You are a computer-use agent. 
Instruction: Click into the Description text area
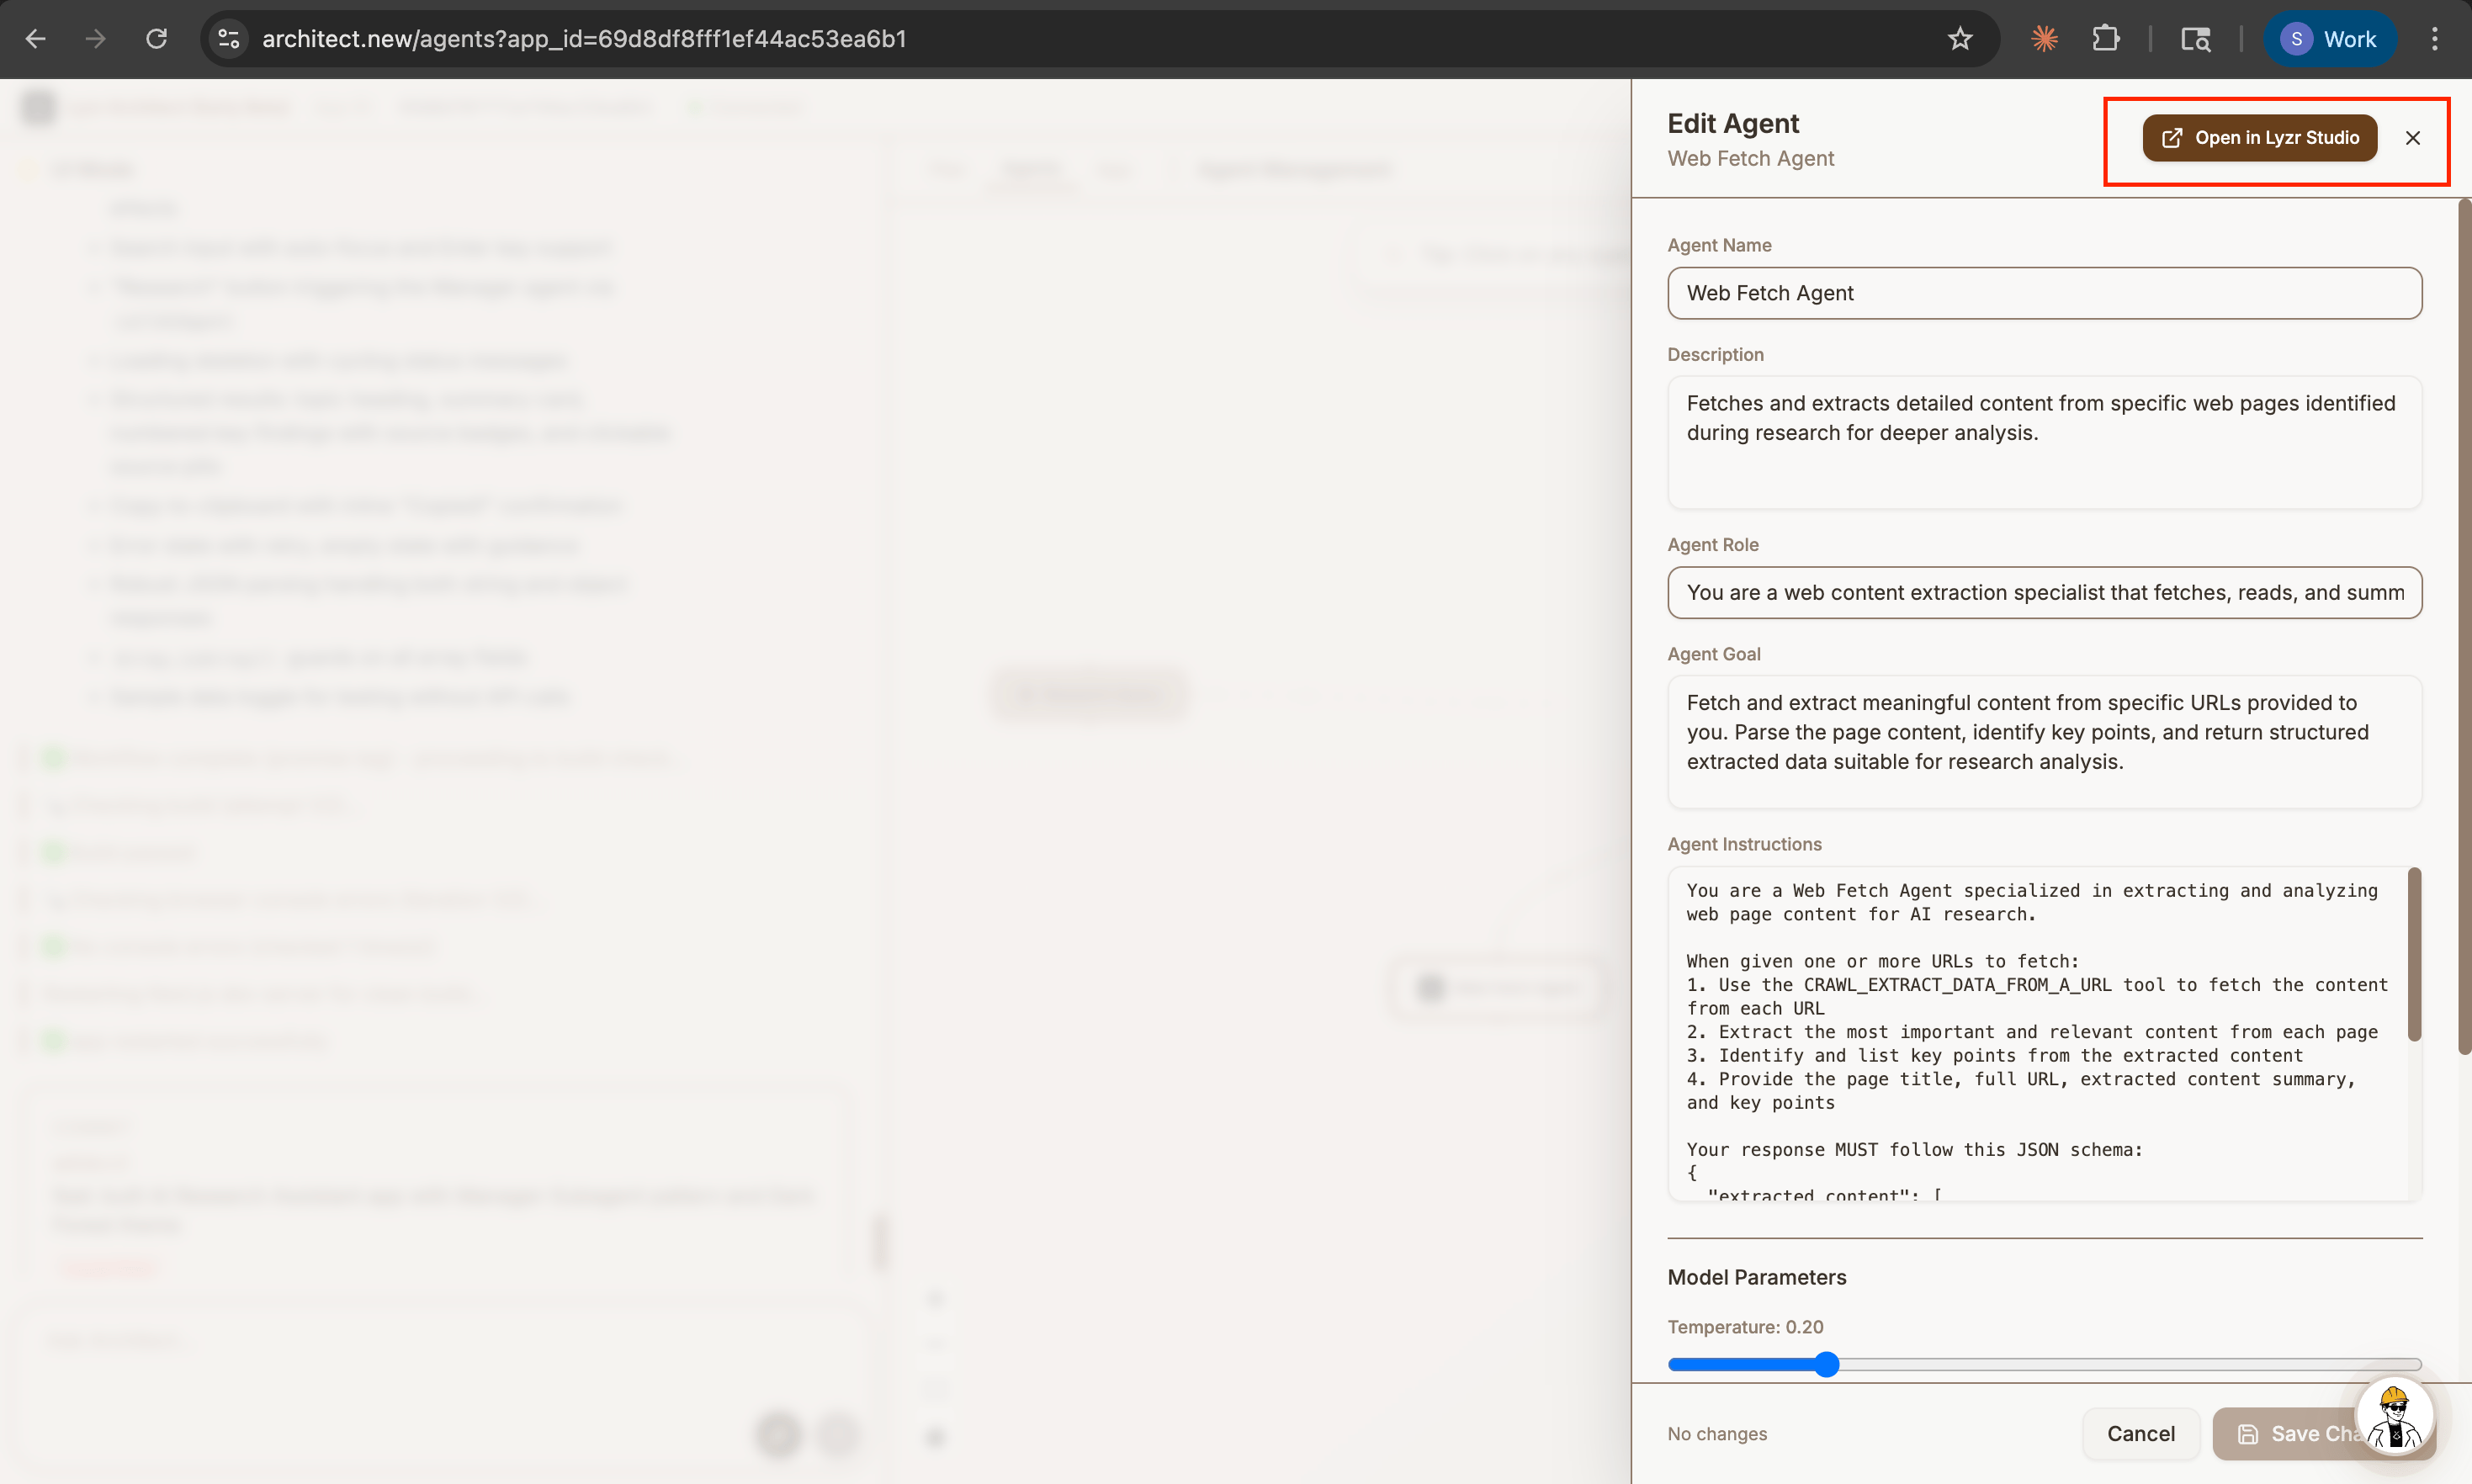click(x=2044, y=442)
